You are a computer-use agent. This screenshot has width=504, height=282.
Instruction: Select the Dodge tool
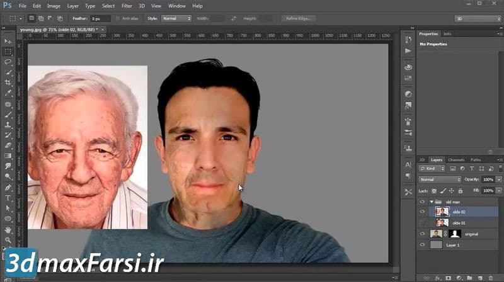click(8, 176)
